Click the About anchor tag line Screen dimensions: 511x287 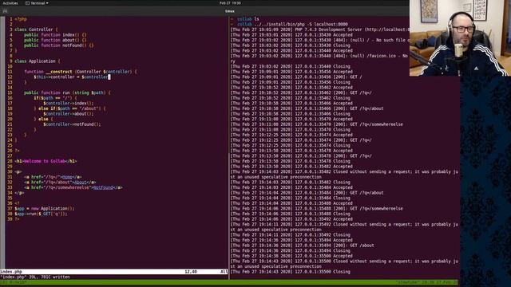(60, 183)
